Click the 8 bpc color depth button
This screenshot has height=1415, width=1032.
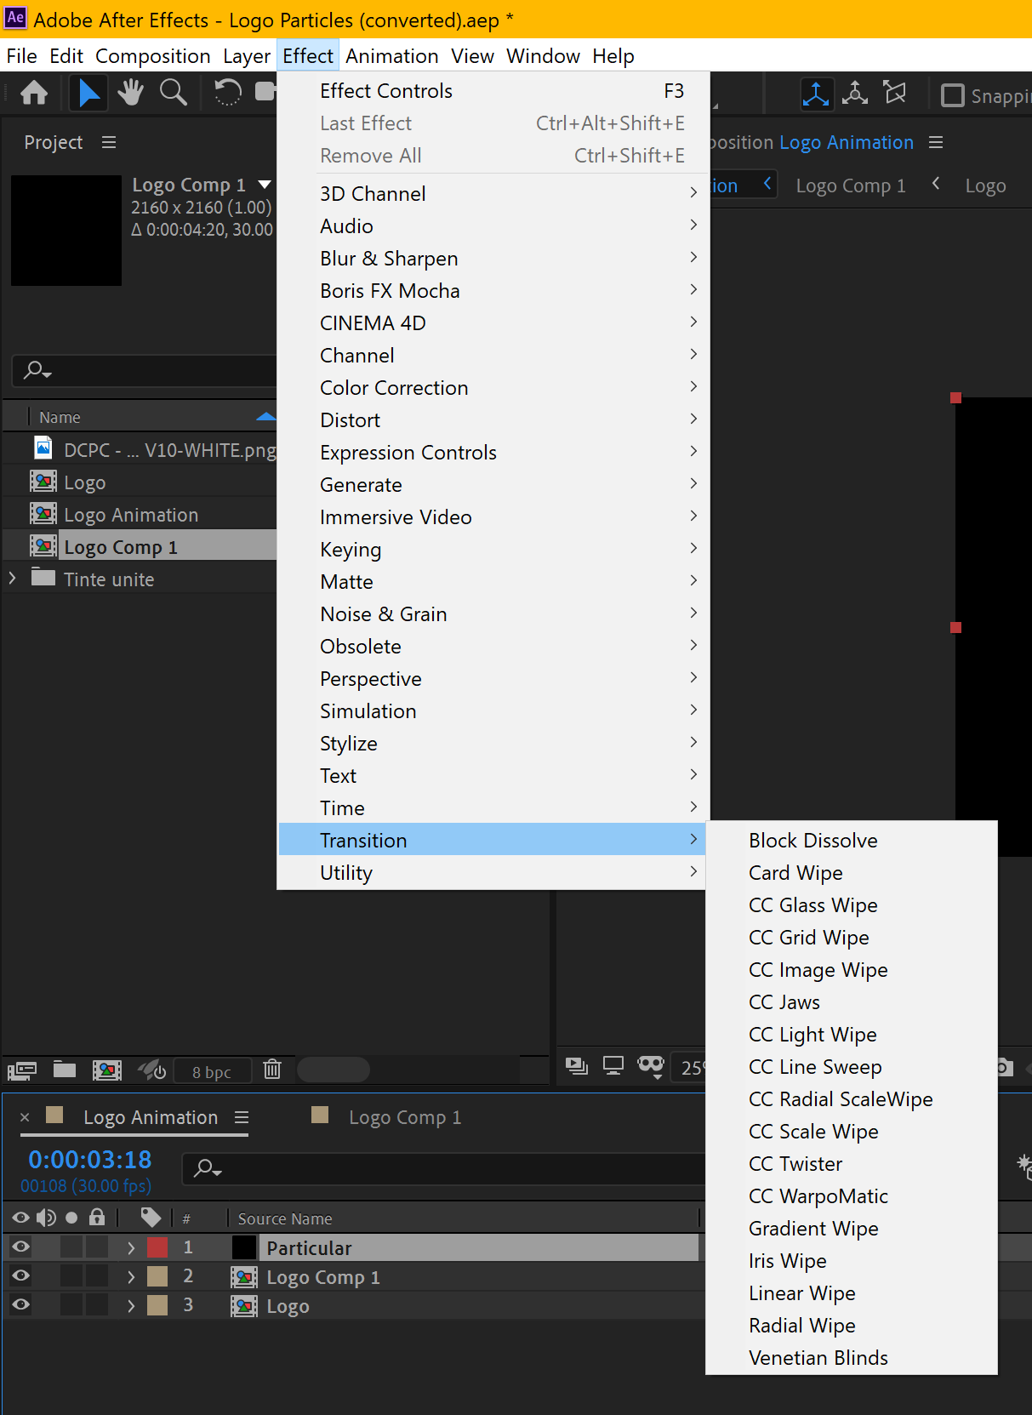click(x=212, y=1072)
